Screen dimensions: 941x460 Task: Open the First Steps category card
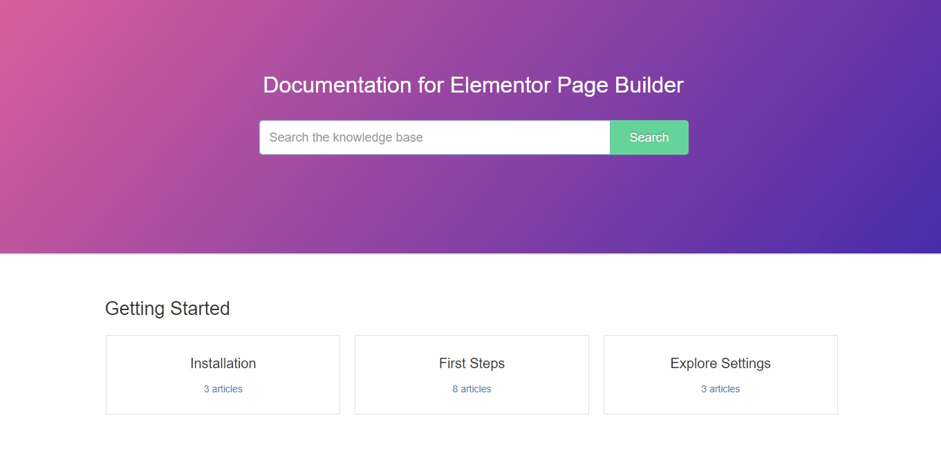click(x=472, y=374)
